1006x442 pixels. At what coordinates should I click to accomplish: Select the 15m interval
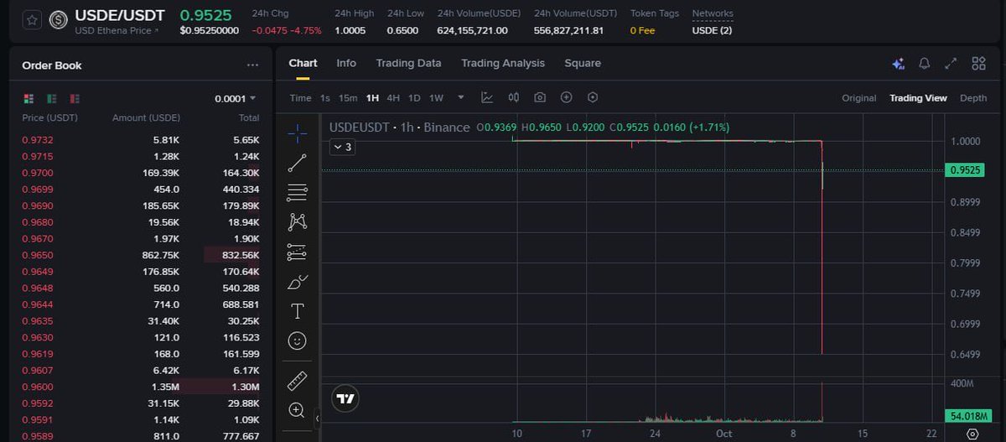pyautogui.click(x=348, y=98)
